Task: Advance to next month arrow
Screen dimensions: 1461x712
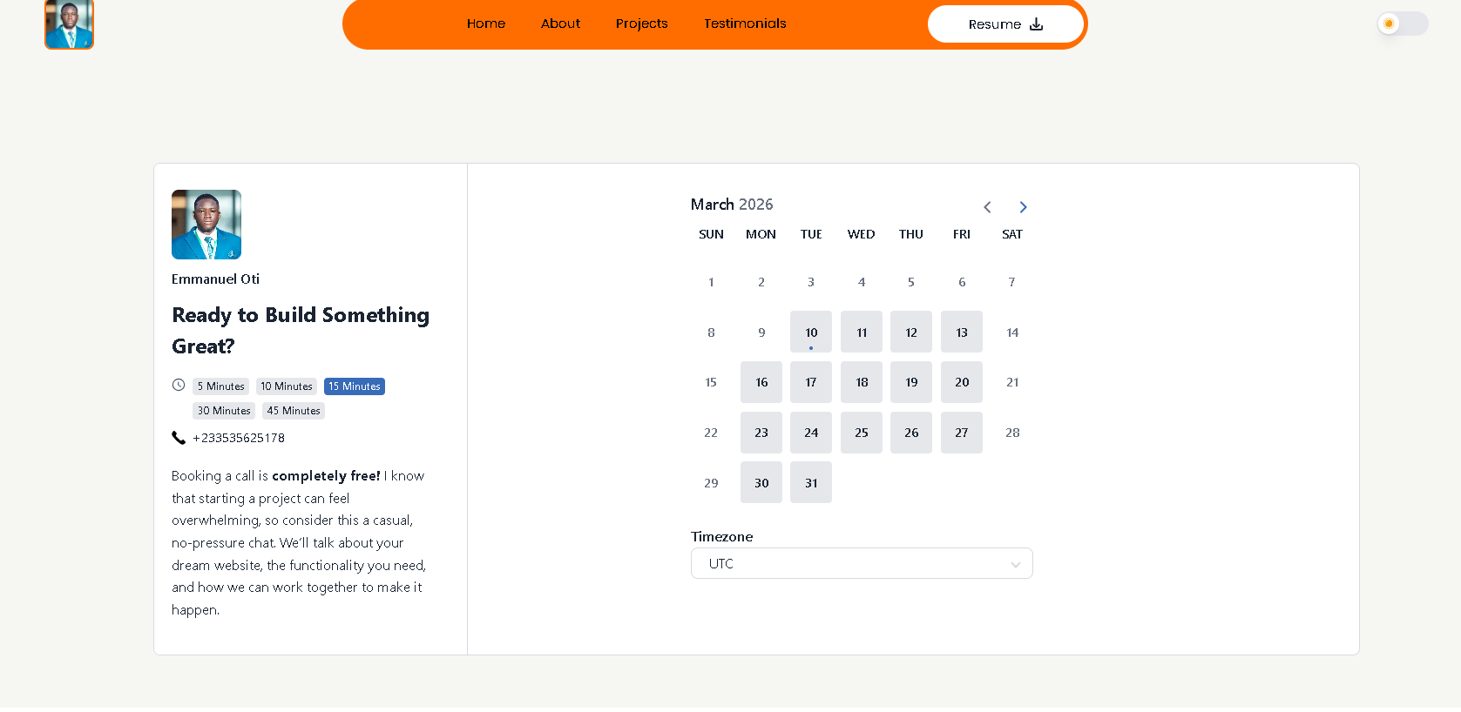Action: [x=1023, y=207]
